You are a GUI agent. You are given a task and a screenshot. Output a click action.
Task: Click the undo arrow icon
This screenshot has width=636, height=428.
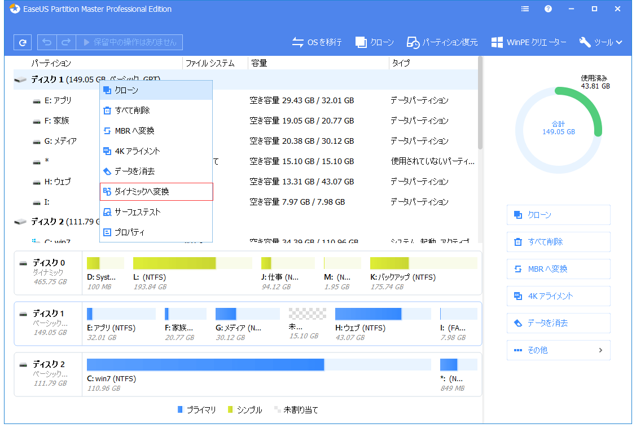(47, 42)
